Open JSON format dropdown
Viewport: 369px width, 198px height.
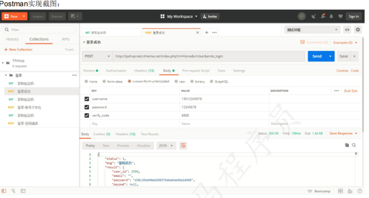(166, 146)
